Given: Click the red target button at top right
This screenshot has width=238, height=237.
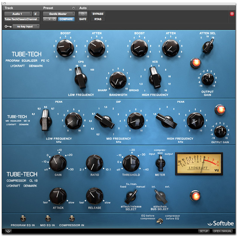Looking at the screenshot, I should (x=232, y=14).
